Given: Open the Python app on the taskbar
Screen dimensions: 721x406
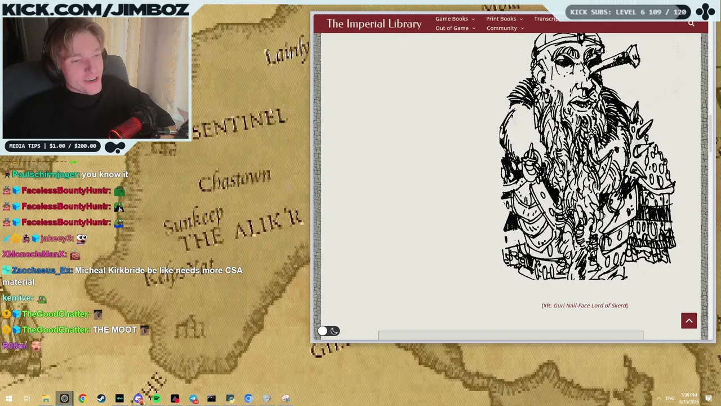Looking at the screenshot, I should tap(230, 399).
